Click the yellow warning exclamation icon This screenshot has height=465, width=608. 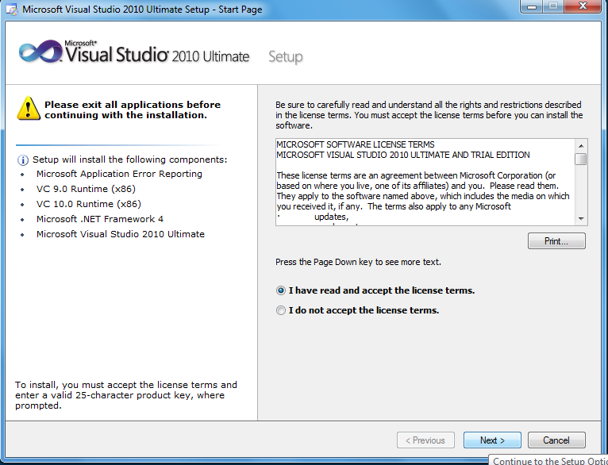pyautogui.click(x=29, y=108)
